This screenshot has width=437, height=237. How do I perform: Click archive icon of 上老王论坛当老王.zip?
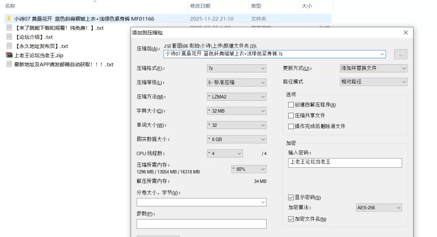(9, 55)
